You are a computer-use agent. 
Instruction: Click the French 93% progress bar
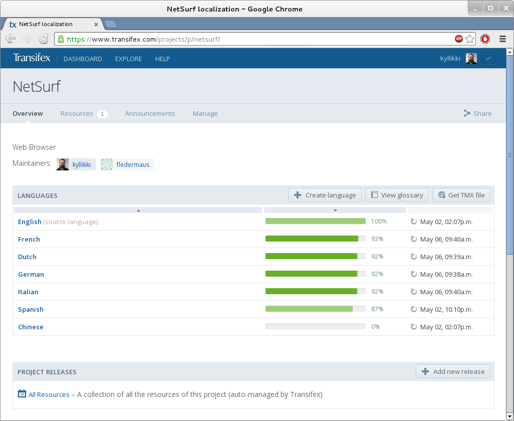click(315, 239)
